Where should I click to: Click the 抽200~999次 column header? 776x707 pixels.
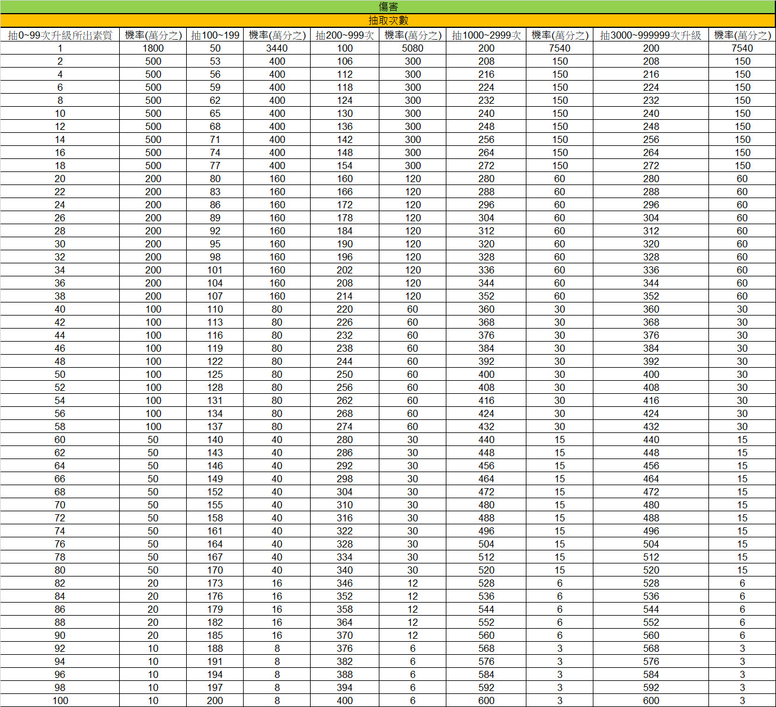(344, 35)
